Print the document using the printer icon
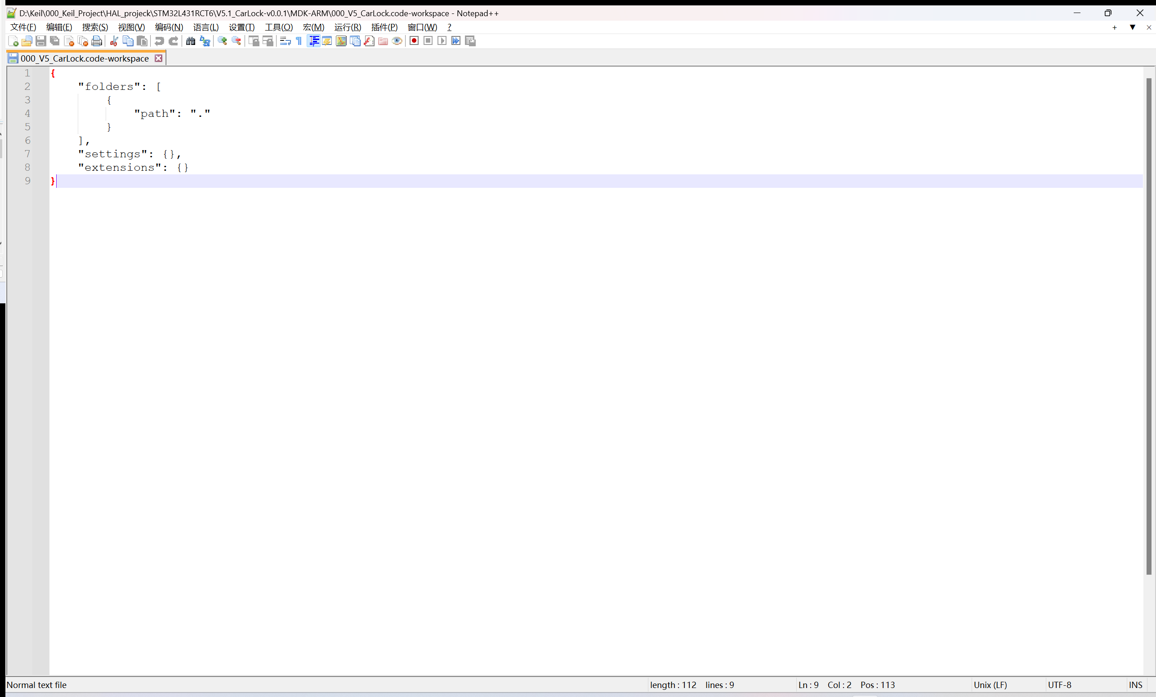 [x=97, y=41]
